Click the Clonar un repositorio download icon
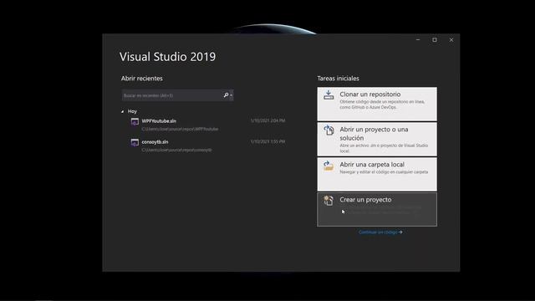535x301 pixels. coord(329,94)
